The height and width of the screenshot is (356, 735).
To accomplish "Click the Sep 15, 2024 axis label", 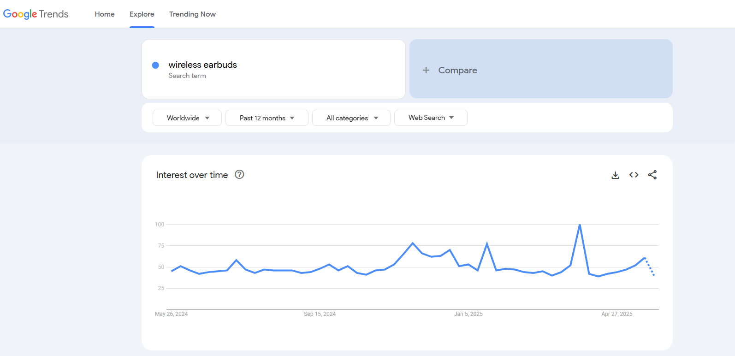I will [x=320, y=314].
